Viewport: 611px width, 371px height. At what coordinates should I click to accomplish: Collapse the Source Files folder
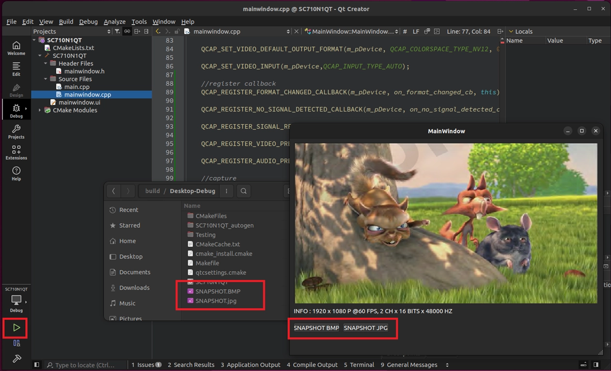point(46,79)
